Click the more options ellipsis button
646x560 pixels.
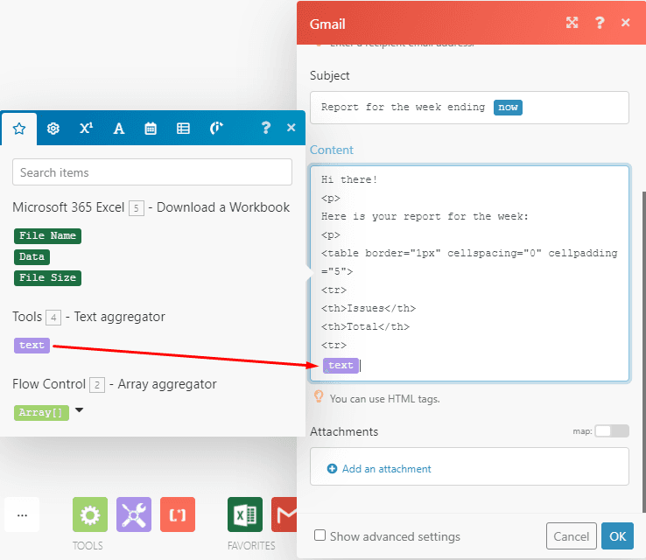(x=22, y=515)
